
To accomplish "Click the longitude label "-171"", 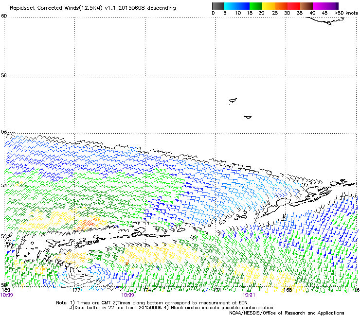I will (216, 290).
